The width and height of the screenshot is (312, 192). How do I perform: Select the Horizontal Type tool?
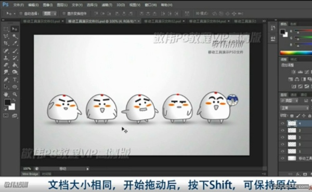point(15,79)
